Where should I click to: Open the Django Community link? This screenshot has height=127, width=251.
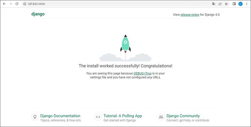tap(183, 116)
